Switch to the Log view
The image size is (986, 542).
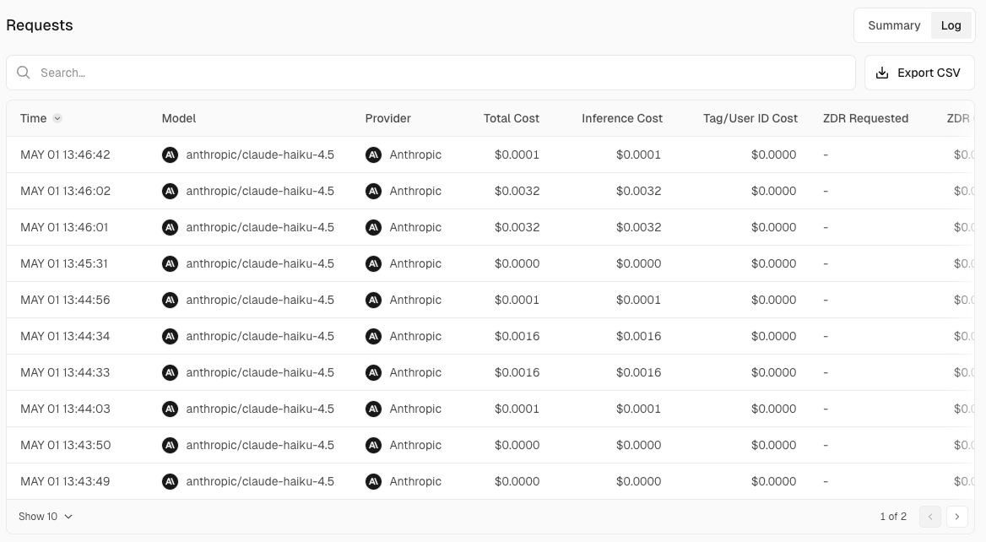(x=951, y=26)
